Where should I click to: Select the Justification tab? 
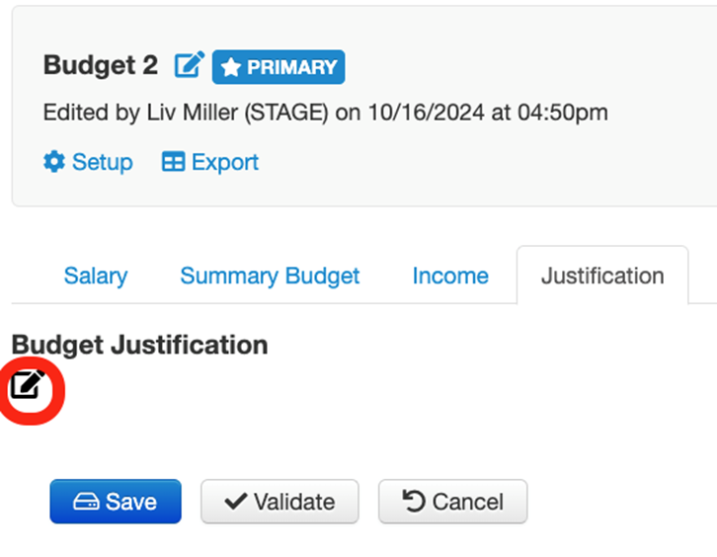click(602, 276)
